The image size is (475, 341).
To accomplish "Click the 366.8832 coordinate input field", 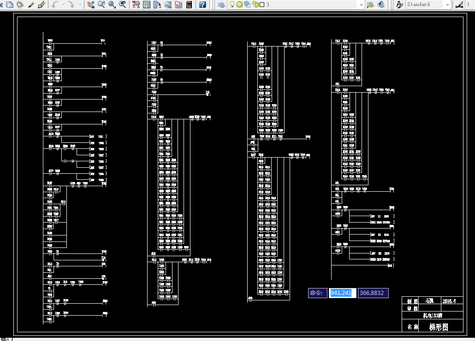I will pos(373,293).
